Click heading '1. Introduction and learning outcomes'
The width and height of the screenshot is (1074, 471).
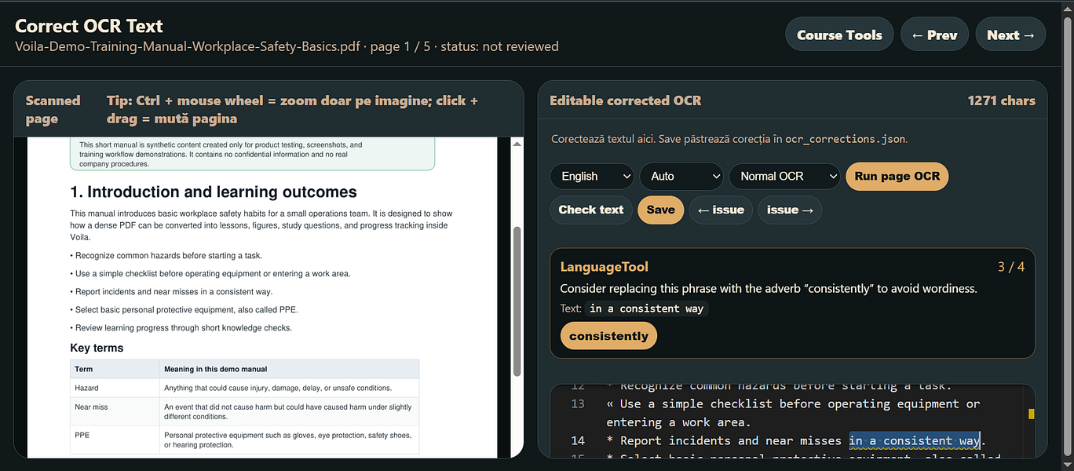pyautogui.click(x=214, y=192)
